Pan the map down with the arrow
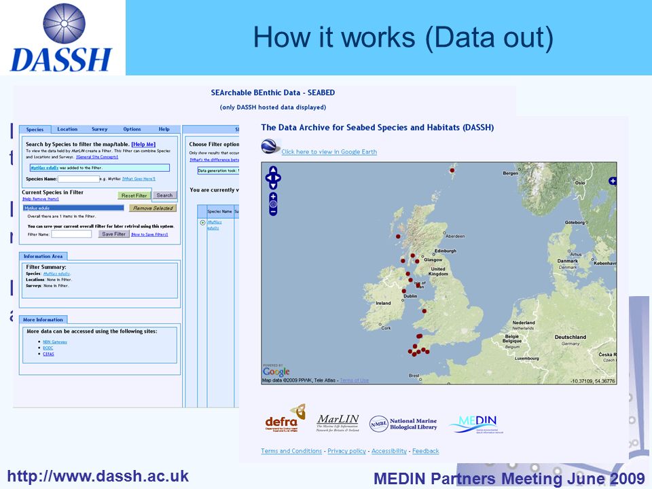652x489 pixels. (273, 185)
